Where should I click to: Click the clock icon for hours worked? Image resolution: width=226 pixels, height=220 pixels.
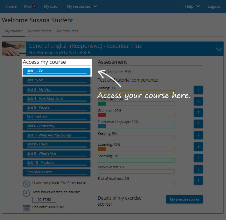(26, 193)
